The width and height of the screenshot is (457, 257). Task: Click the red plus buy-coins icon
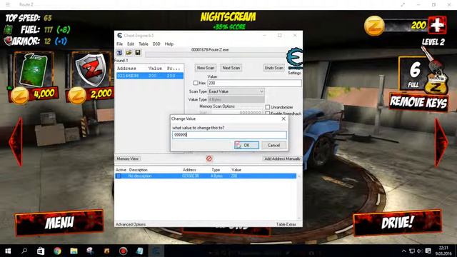click(x=436, y=26)
